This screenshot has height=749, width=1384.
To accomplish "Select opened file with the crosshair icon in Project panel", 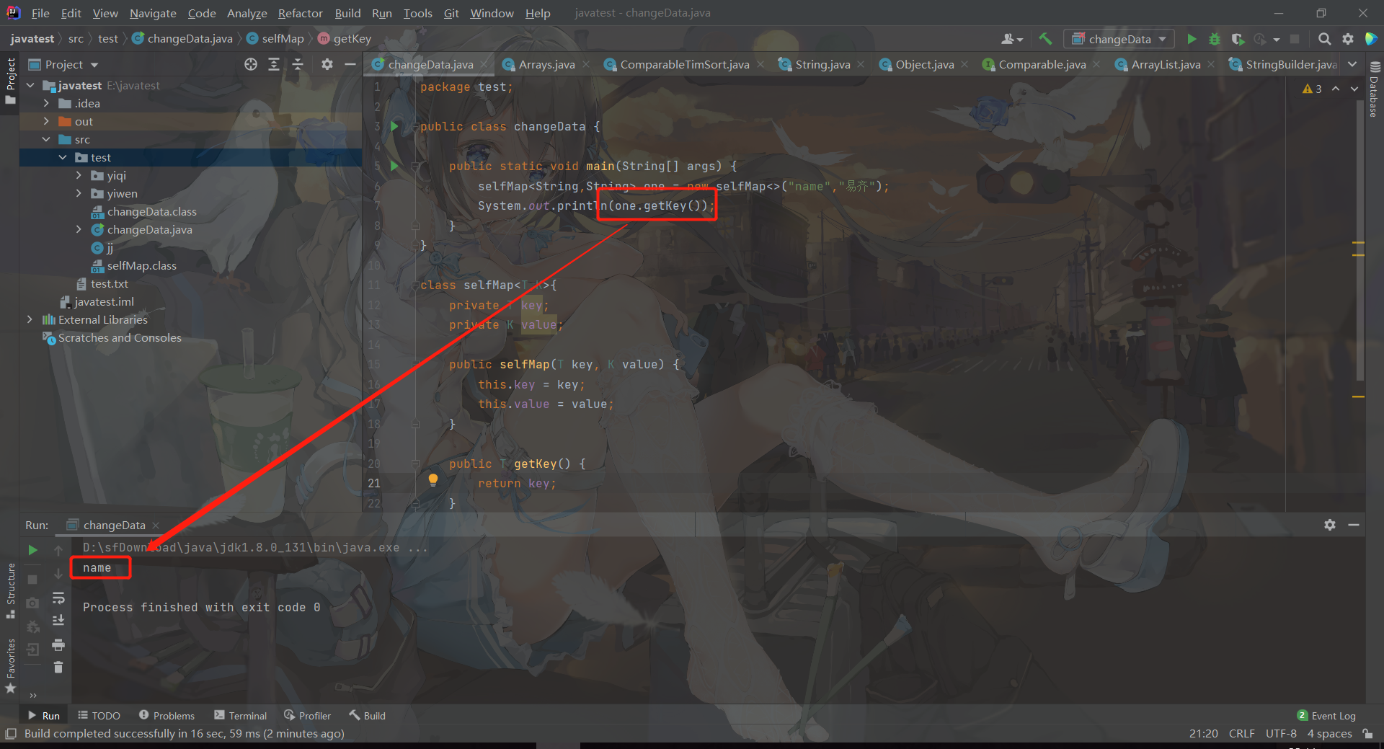I will click(x=251, y=64).
